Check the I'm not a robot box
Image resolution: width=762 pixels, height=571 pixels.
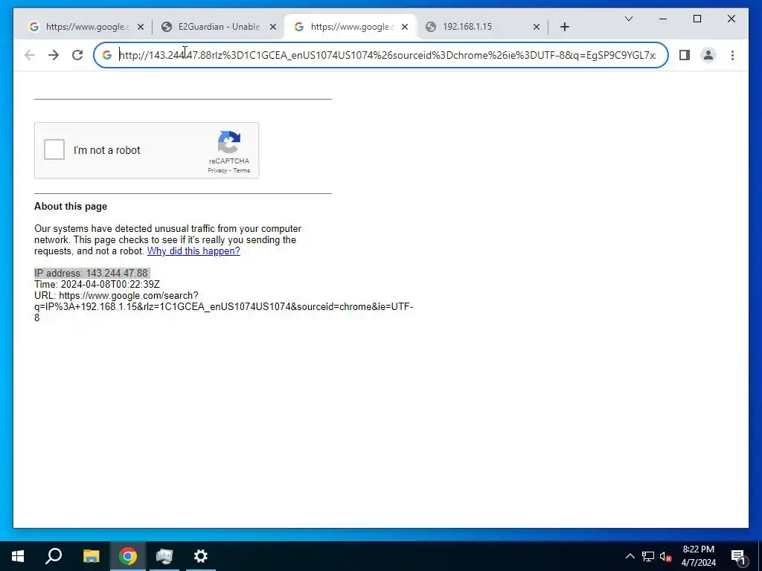(54, 149)
